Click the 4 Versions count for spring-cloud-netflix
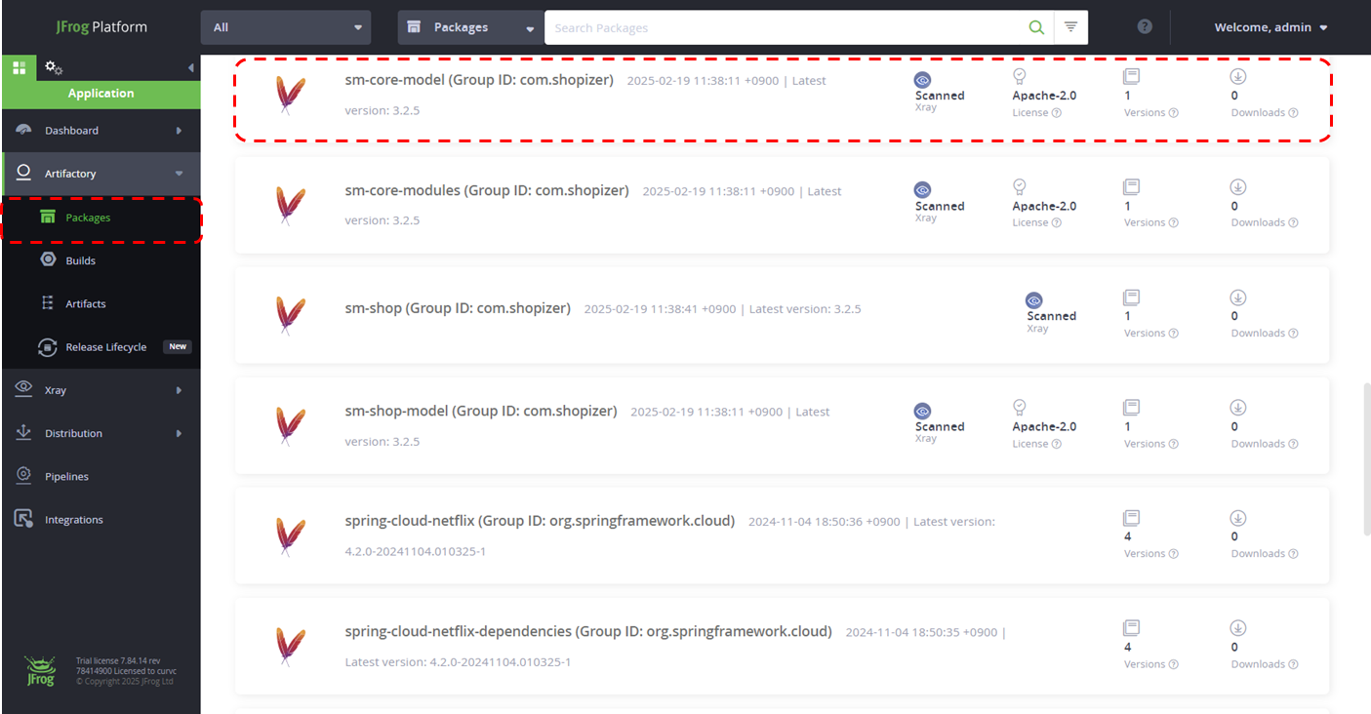 (1128, 536)
